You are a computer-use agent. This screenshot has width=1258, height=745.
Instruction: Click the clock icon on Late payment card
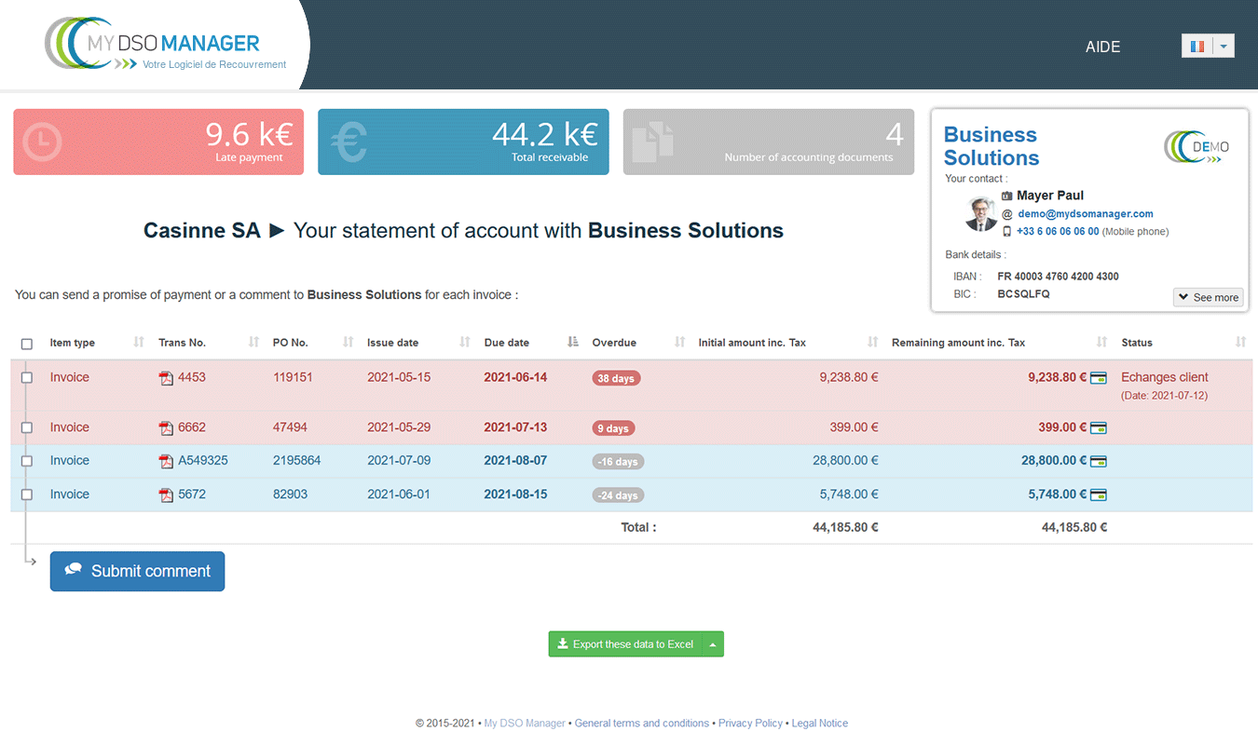pos(43,142)
